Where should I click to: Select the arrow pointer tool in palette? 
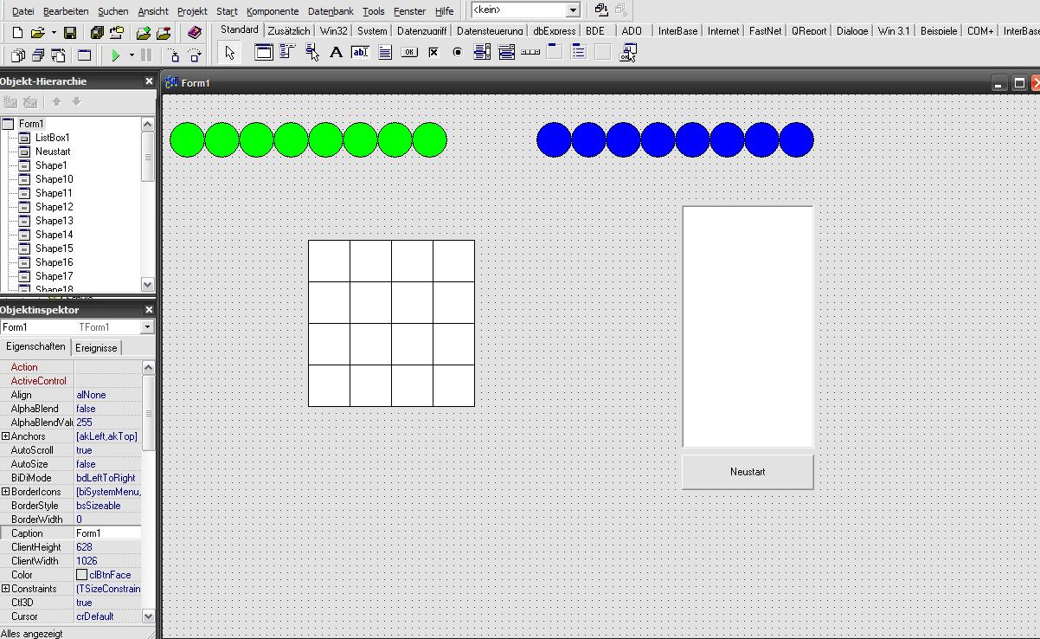[229, 53]
